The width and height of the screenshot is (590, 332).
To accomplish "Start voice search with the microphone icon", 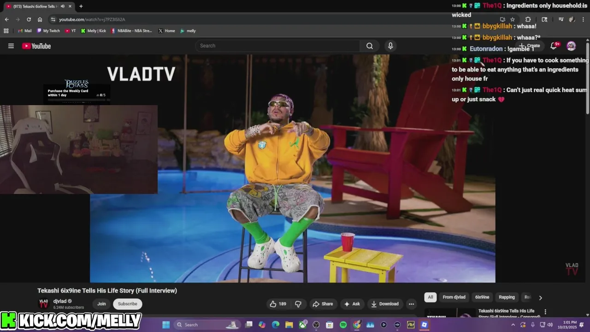I will tap(390, 46).
